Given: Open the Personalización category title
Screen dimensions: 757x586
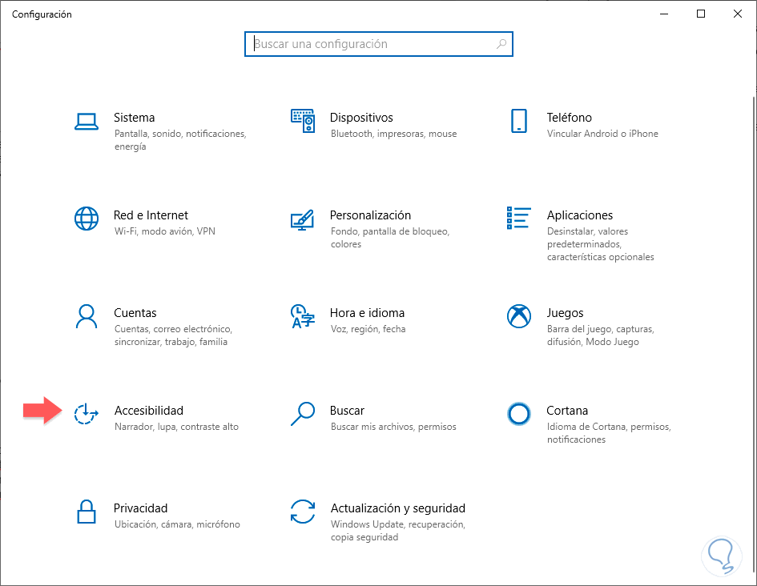Looking at the screenshot, I should pyautogui.click(x=370, y=215).
